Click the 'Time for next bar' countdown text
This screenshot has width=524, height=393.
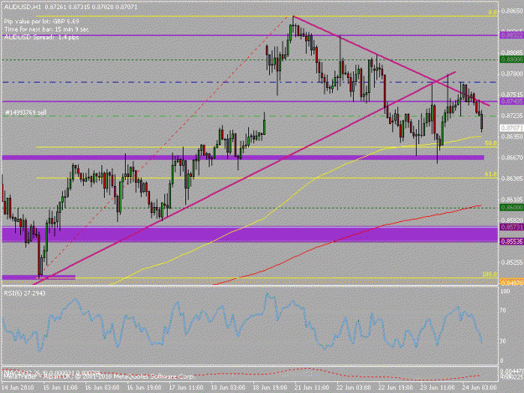(x=46, y=29)
